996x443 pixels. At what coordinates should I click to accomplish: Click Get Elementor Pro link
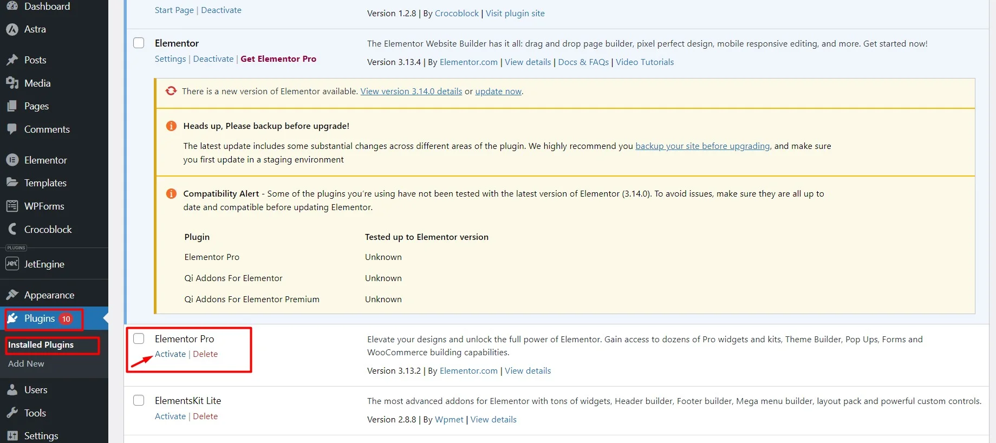[278, 58]
